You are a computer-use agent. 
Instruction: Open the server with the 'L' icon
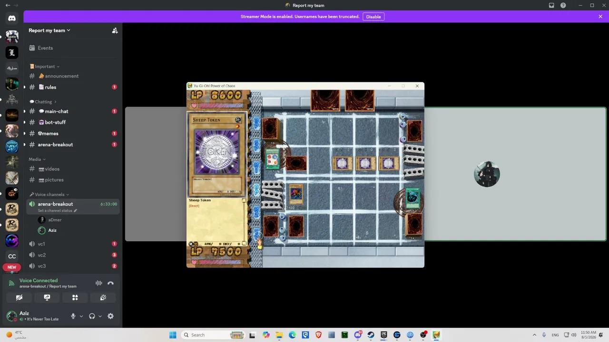tap(12, 52)
